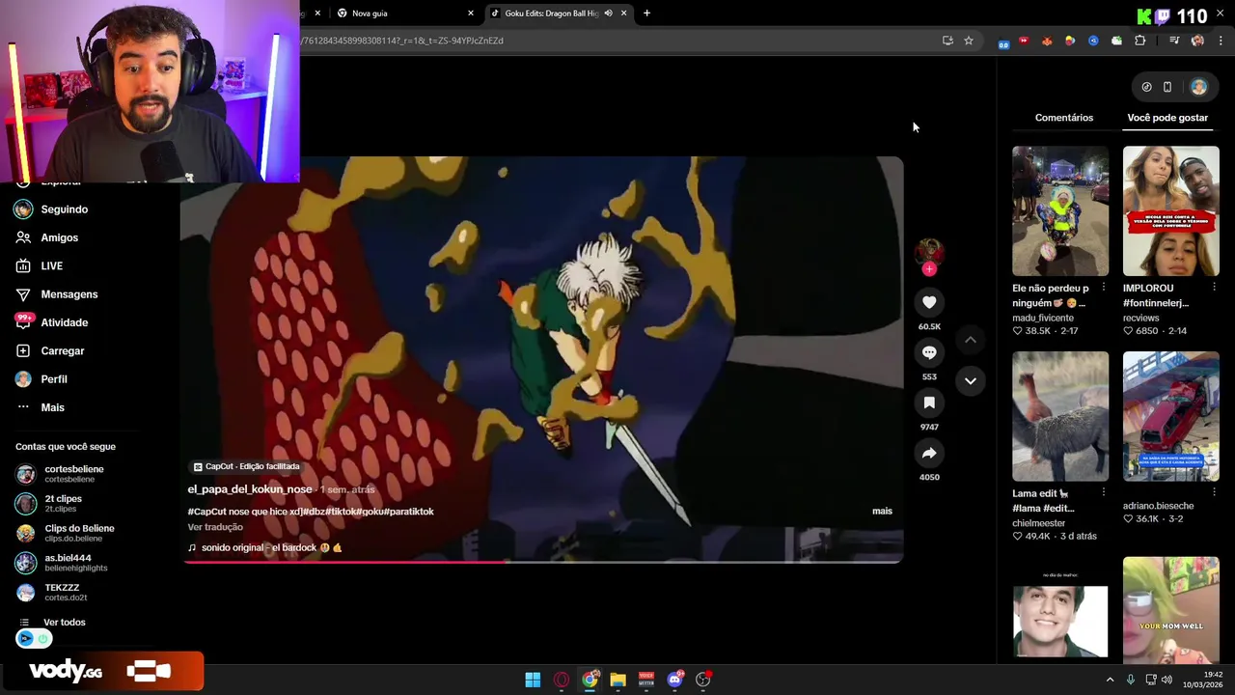Open the Chrome media control icon
The height and width of the screenshot is (695, 1235).
tap(1174, 41)
